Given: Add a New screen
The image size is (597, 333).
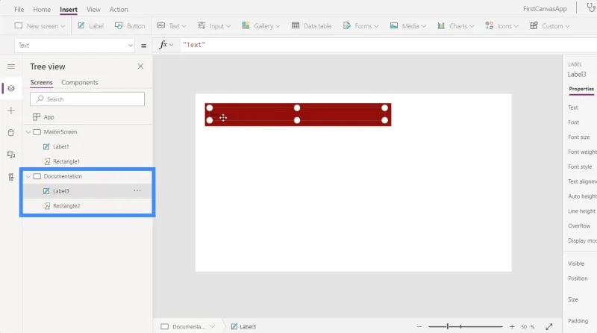Looking at the screenshot, I should tap(40, 26).
